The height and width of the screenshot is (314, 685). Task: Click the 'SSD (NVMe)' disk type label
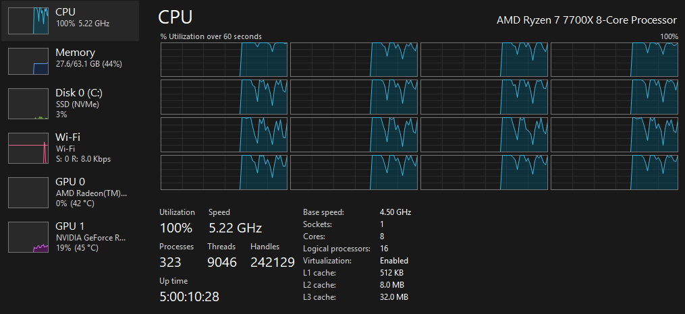tap(78, 104)
